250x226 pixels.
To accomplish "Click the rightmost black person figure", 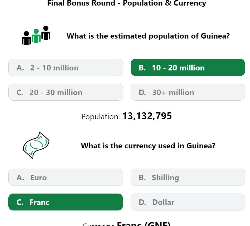I will 46,33.
